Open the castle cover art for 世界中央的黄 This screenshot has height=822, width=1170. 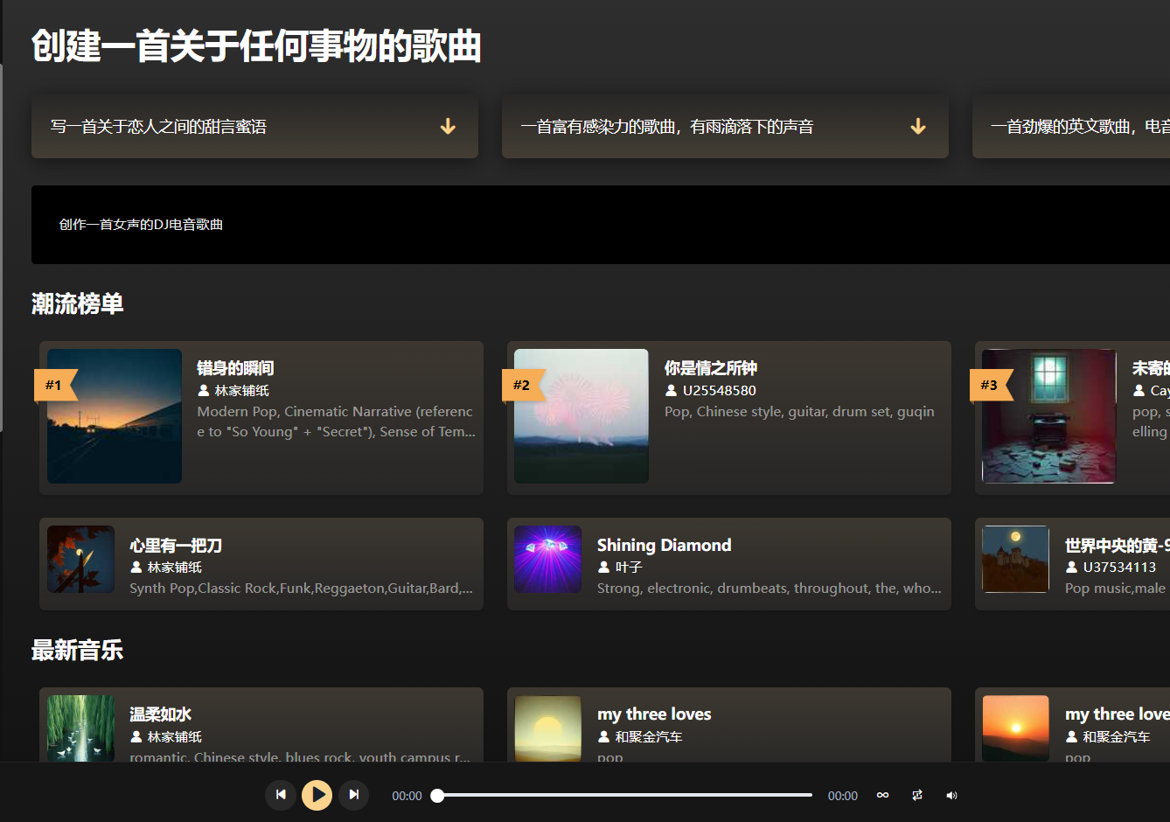(x=1015, y=560)
